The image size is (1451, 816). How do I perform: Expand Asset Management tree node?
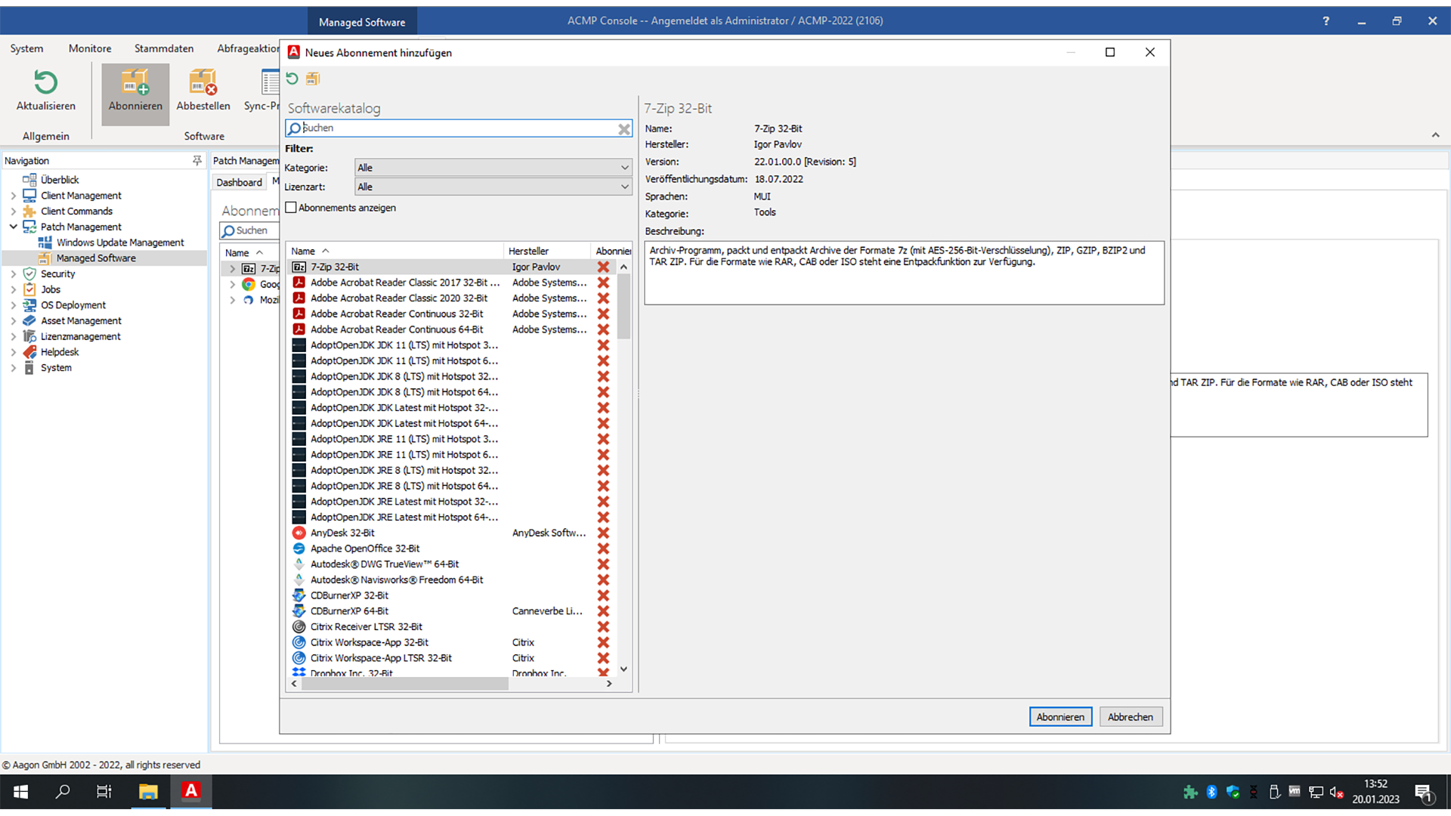point(13,321)
